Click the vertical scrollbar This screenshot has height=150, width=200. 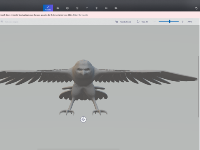198,87
